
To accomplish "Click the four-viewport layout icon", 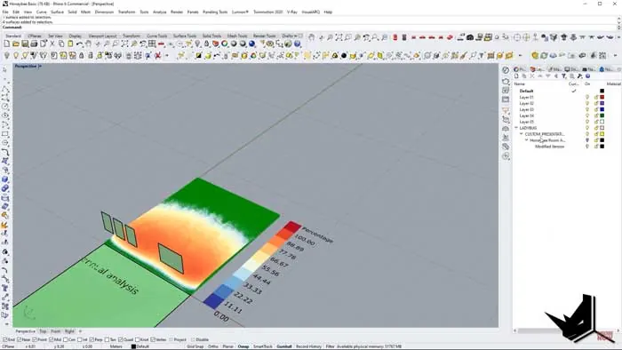I will pyautogui.click(x=152, y=44).
